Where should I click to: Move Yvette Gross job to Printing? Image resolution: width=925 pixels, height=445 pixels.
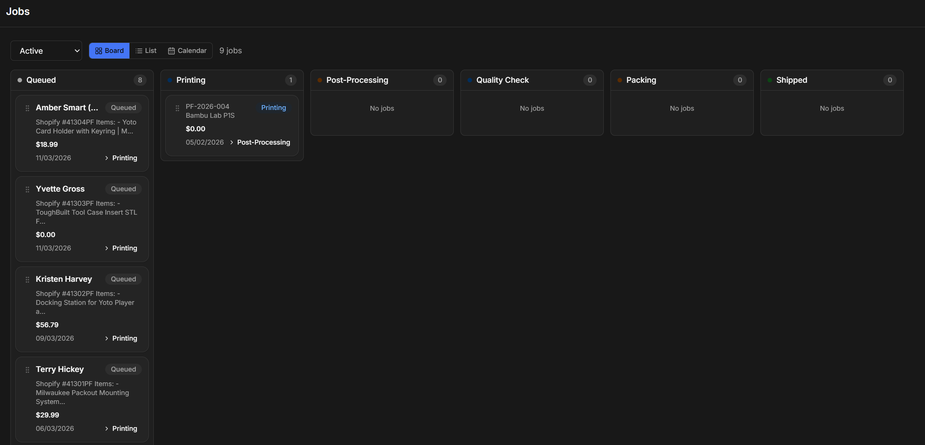click(x=121, y=248)
